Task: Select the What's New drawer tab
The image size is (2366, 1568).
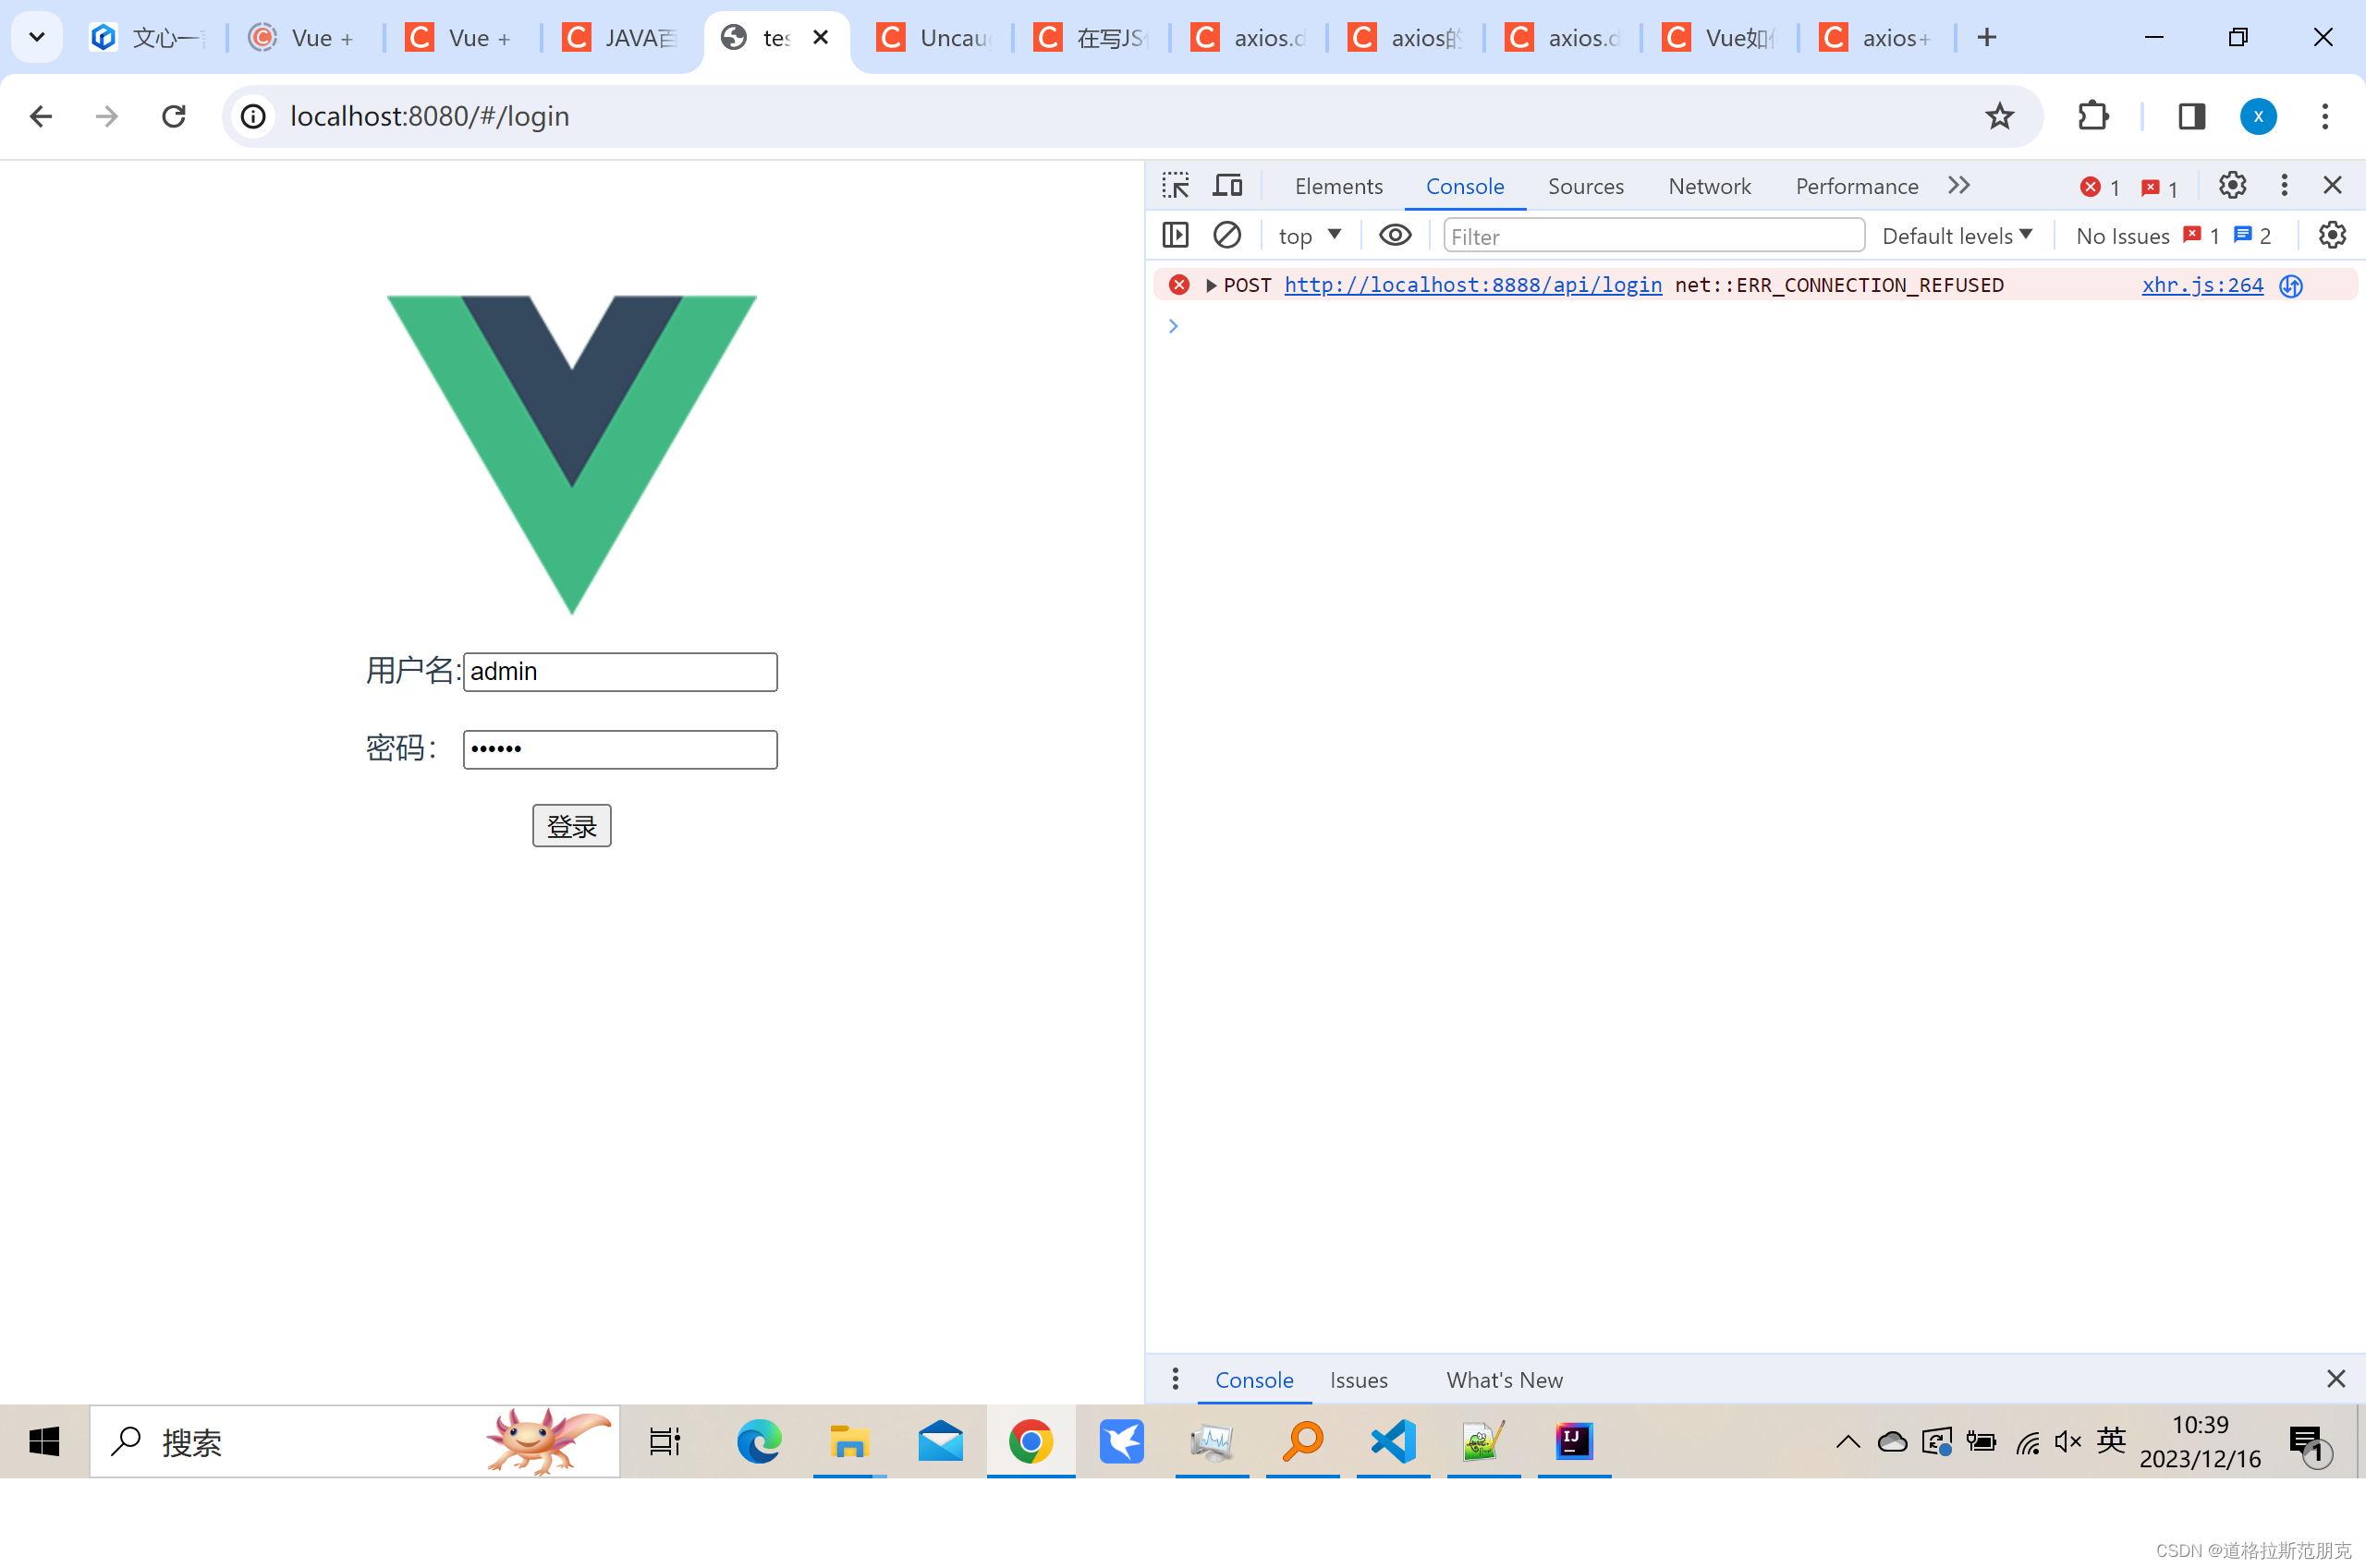Action: [1504, 1380]
